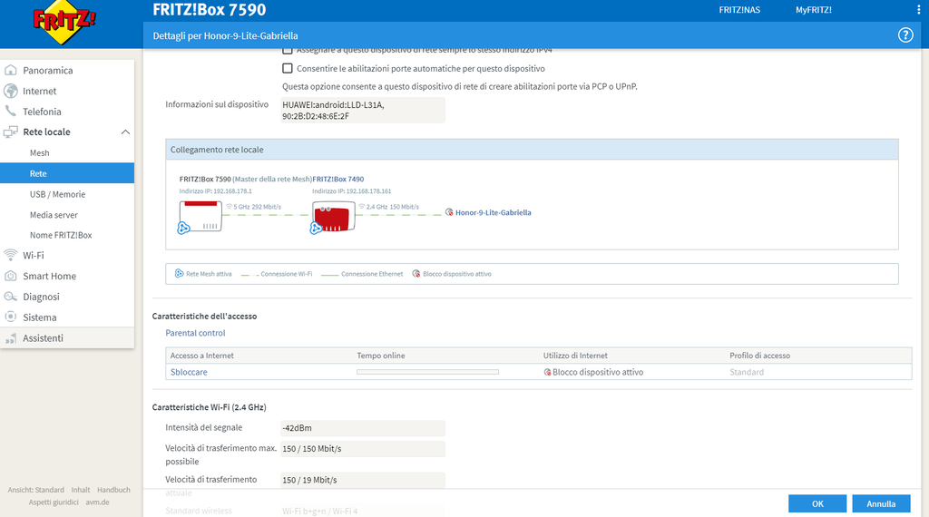Viewport: 929px width, 517px height.
Task: Open the Parental control link
Action: click(196, 333)
